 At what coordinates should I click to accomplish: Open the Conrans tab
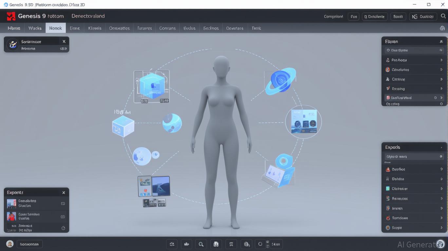point(167,28)
